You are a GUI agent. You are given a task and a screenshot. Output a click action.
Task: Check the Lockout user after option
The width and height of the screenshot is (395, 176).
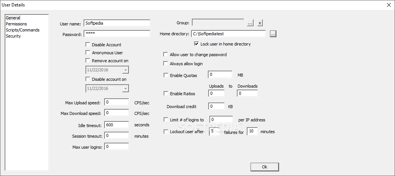click(x=165, y=132)
